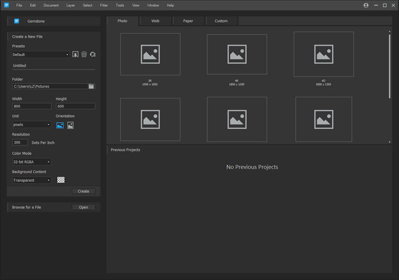This screenshot has height=280, width=399.
Task: Click the Create button
Action: [x=84, y=191]
